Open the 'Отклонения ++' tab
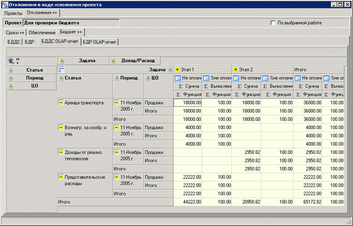Viewport: 353px width, 226px height. coord(42,13)
